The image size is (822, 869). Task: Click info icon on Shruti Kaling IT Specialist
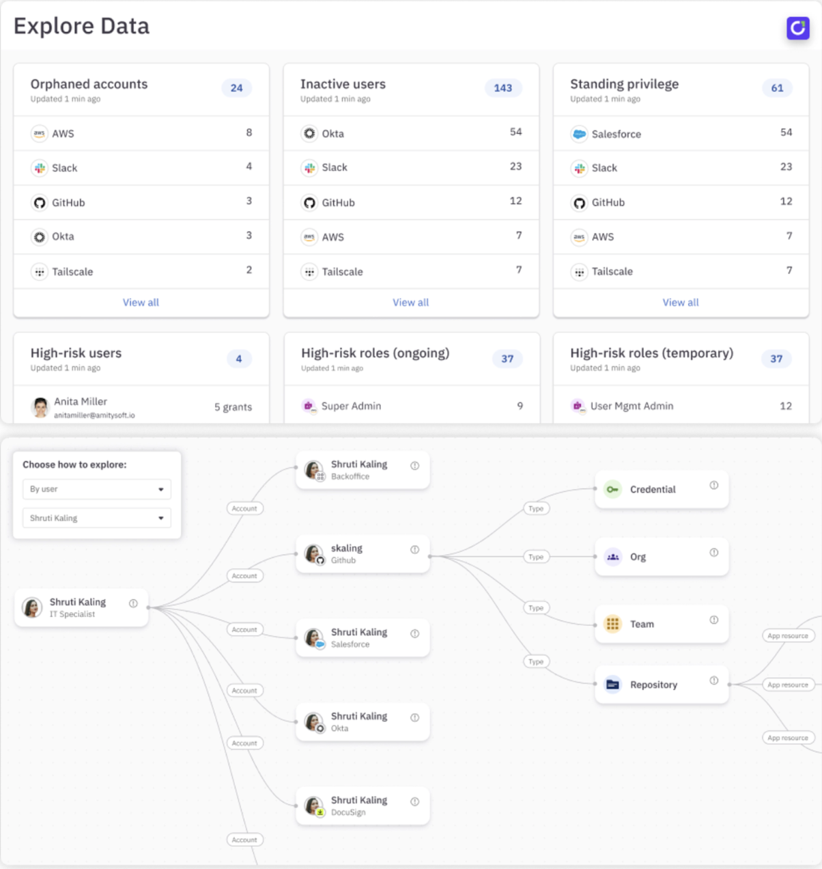click(133, 603)
